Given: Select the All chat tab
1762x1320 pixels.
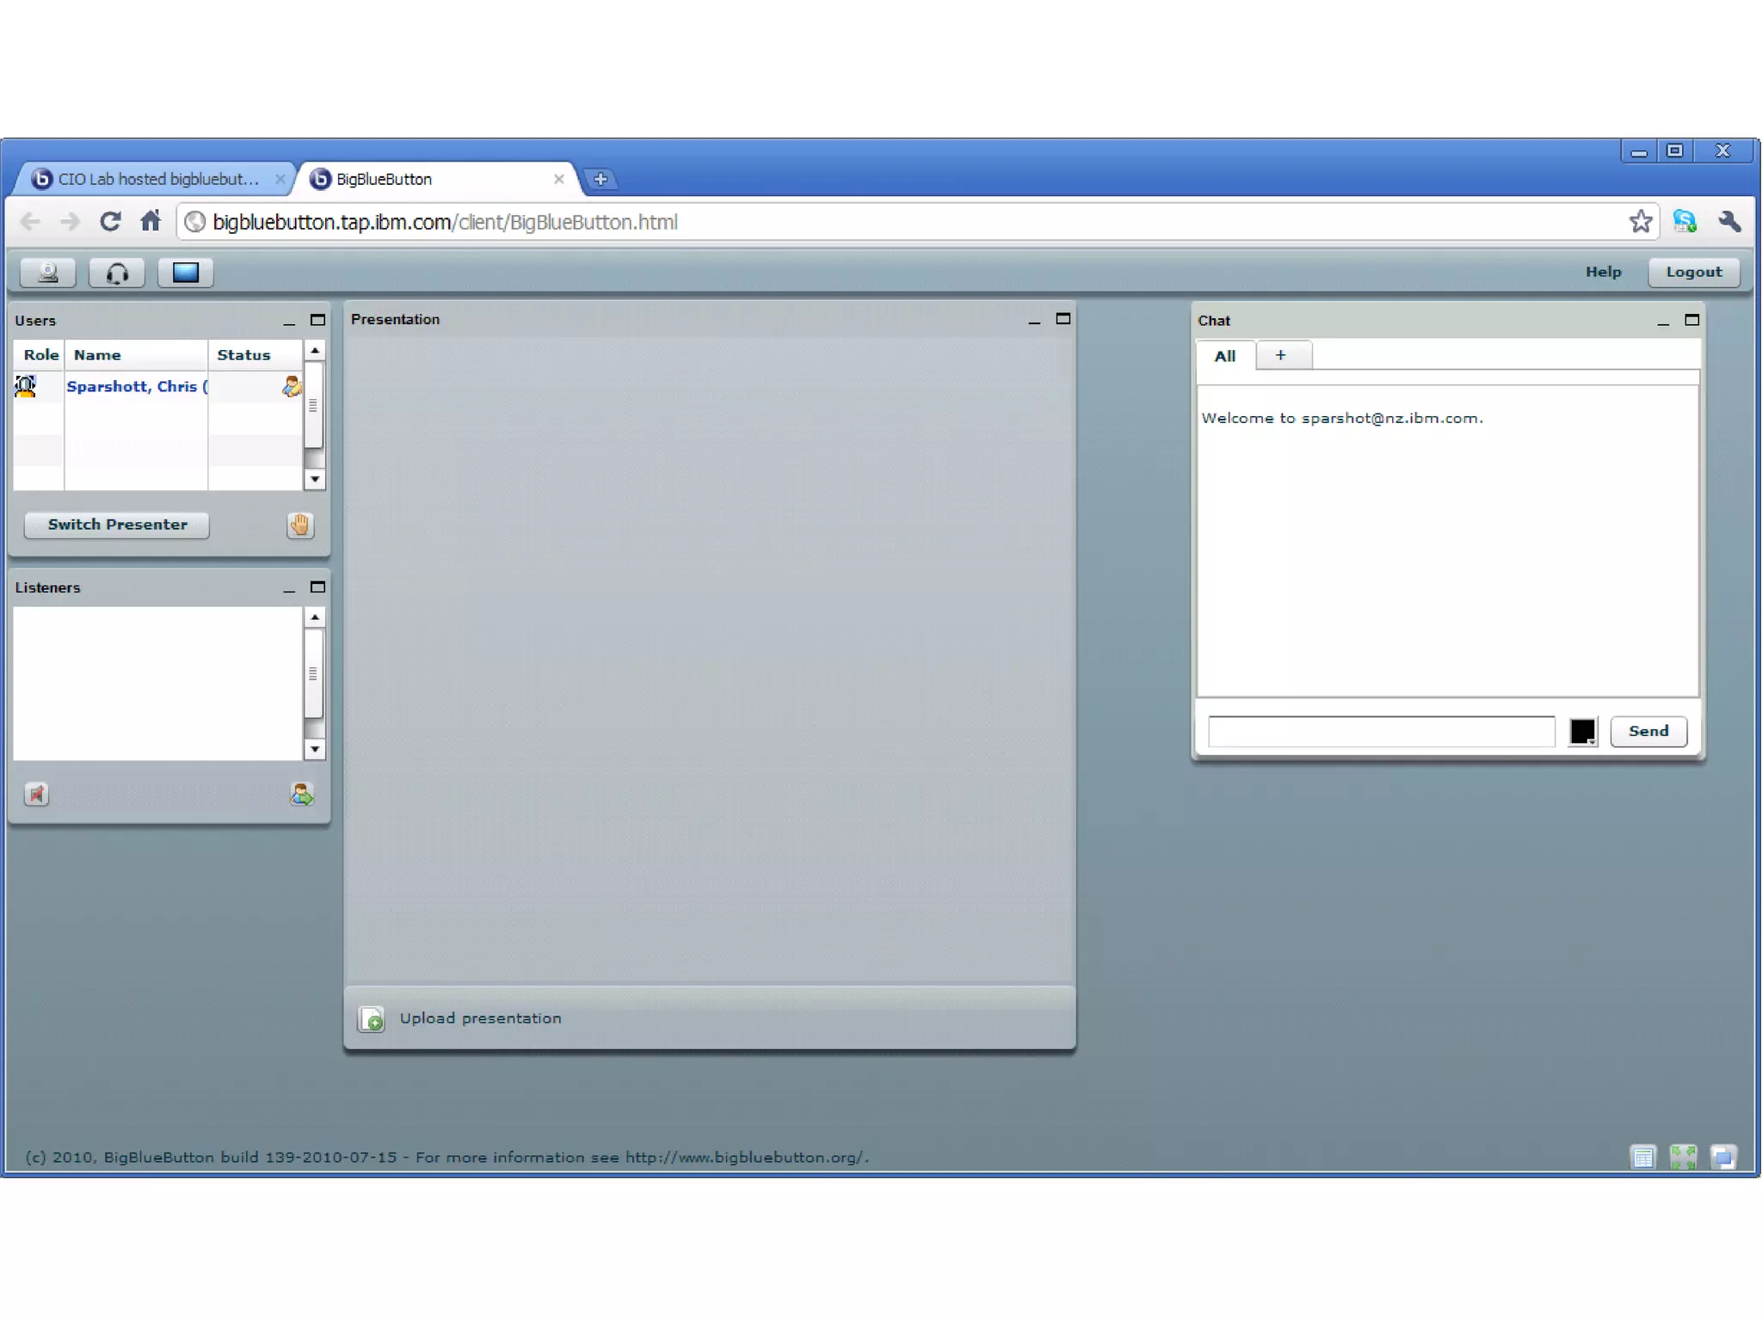Looking at the screenshot, I should (x=1225, y=356).
